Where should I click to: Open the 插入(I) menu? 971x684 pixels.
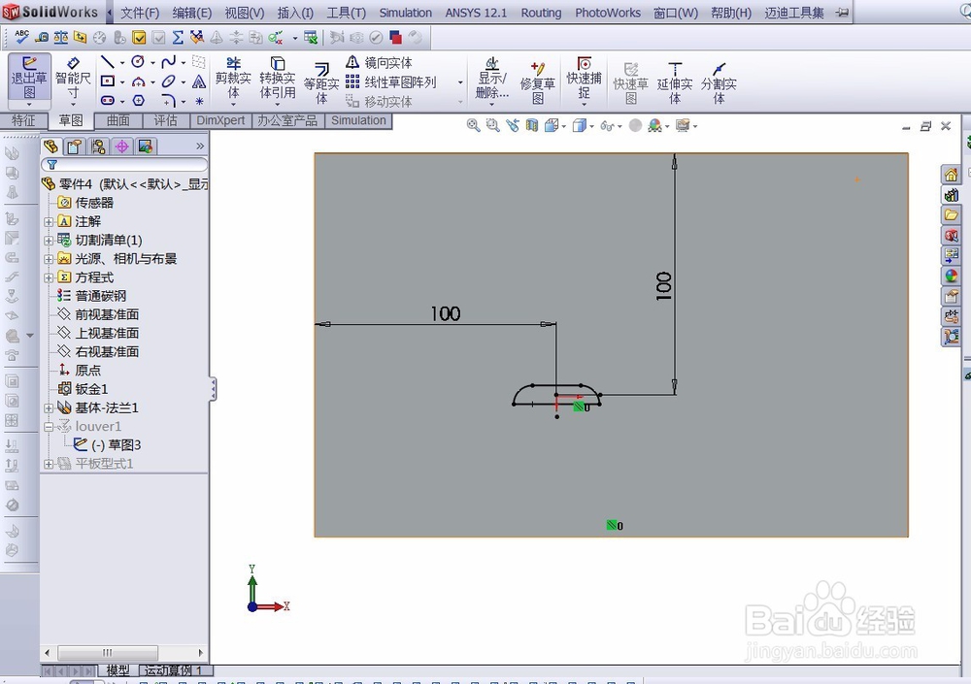295,13
